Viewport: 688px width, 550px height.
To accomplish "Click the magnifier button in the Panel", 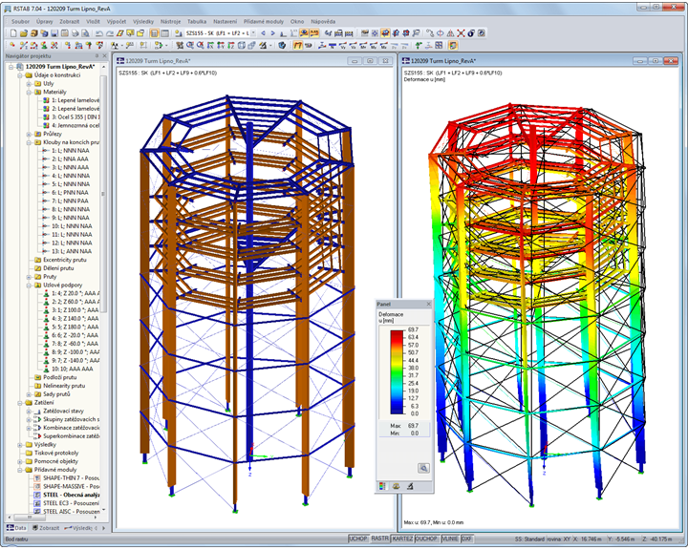I will coord(422,468).
